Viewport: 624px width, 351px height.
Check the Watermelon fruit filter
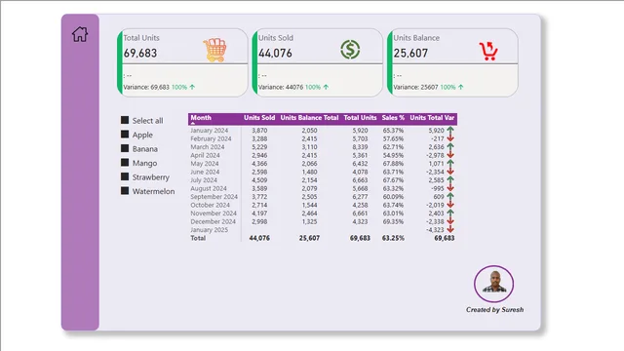(125, 191)
